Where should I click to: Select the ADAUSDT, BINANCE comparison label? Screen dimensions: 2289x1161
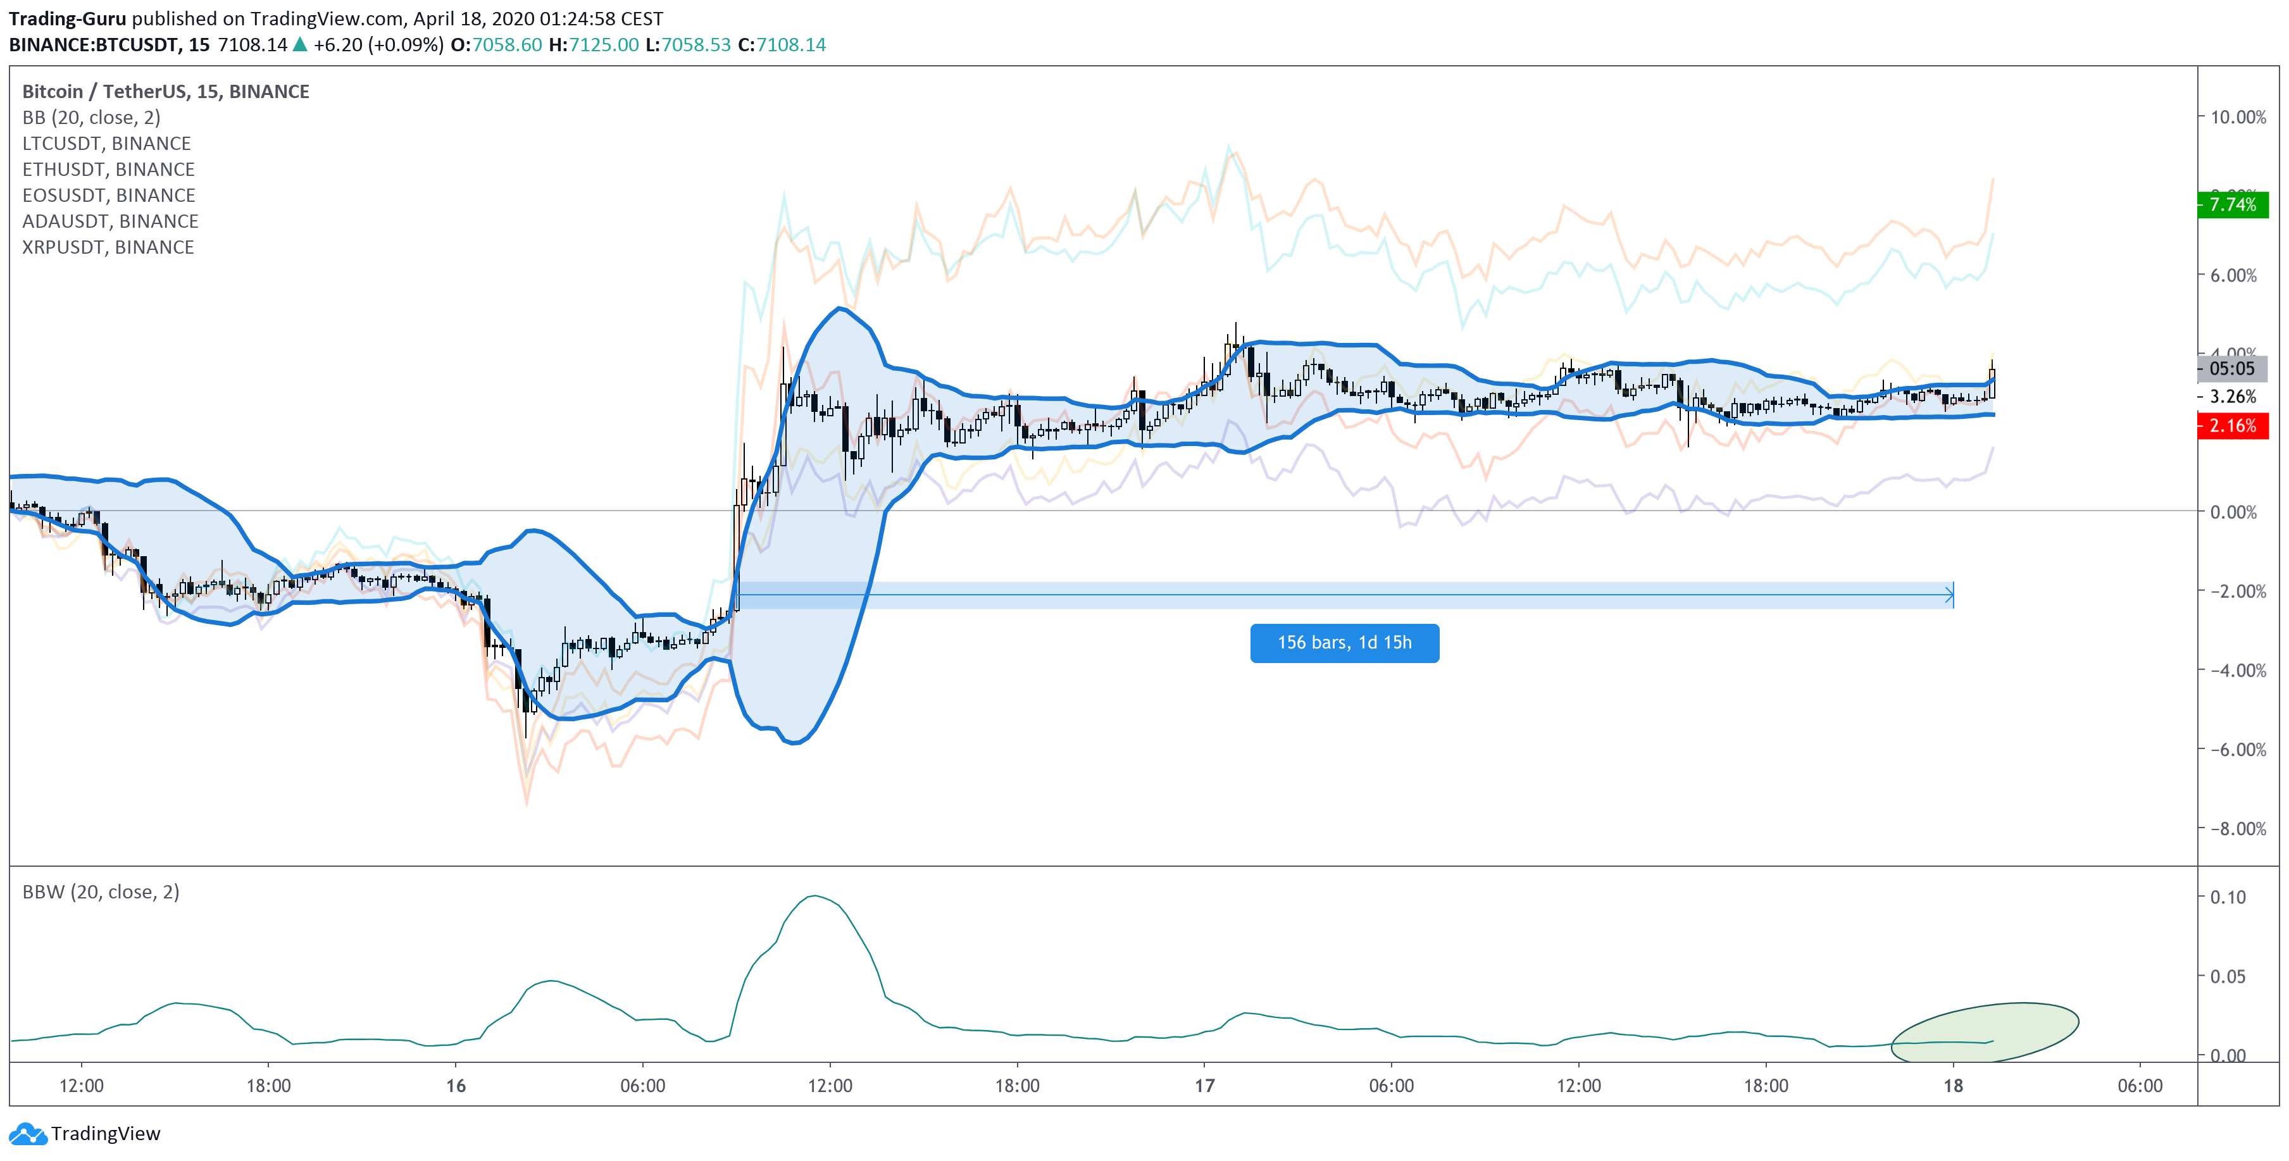(x=110, y=220)
